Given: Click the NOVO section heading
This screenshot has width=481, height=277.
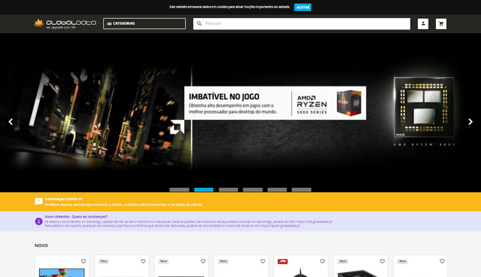Looking at the screenshot, I should (41, 246).
